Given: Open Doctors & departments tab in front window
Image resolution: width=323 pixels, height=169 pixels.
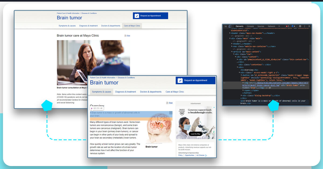Looking at the screenshot, I should point(151,92).
